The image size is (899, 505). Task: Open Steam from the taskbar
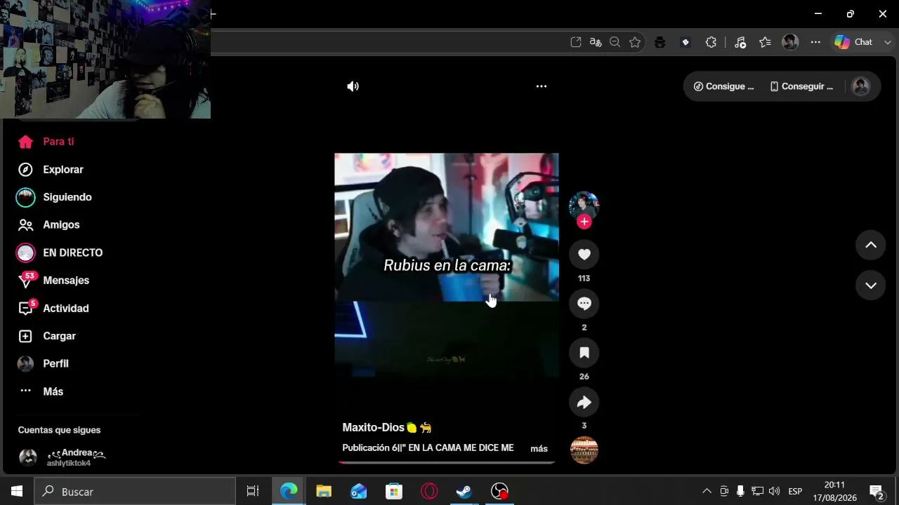pos(464,491)
